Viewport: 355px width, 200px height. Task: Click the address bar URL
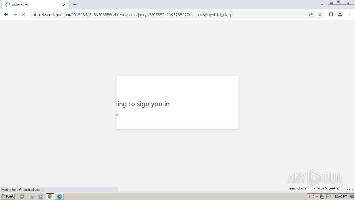click(136, 15)
